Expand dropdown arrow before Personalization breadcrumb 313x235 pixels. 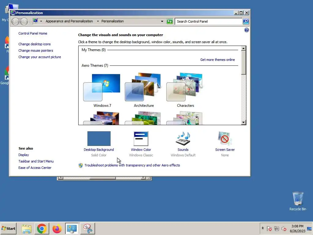pos(98,21)
